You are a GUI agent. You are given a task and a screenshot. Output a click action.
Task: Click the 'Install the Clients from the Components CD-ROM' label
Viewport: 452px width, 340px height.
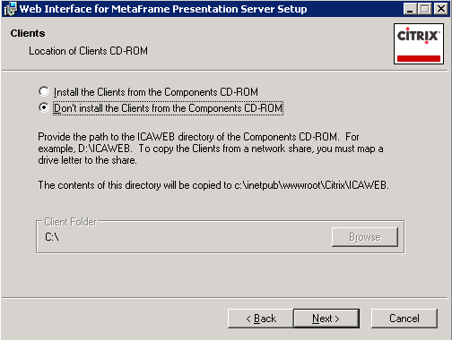156,92
